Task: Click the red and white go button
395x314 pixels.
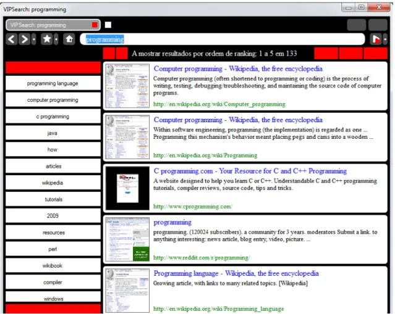Action: (376, 39)
